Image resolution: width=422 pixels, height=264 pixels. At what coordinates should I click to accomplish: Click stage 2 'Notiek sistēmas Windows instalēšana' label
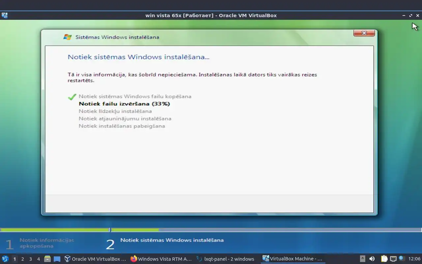click(x=172, y=240)
